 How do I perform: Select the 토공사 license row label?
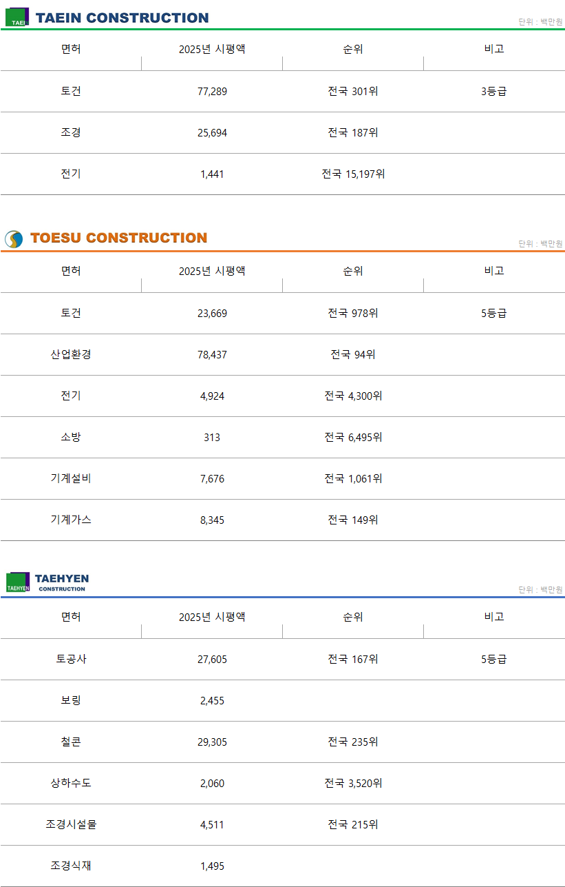71,659
